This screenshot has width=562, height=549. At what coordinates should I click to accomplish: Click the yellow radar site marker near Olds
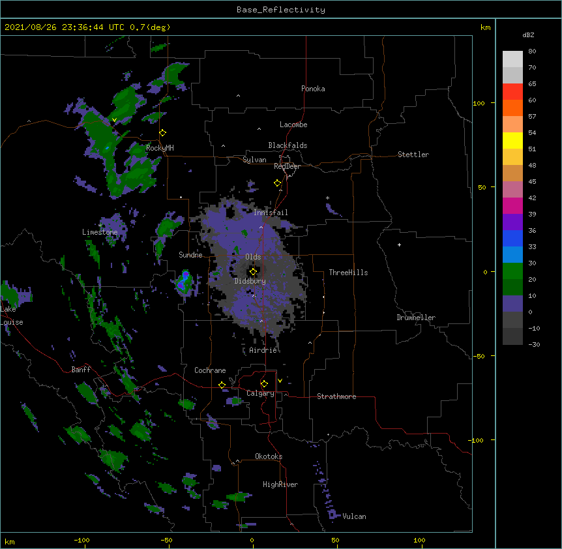pyautogui.click(x=253, y=272)
